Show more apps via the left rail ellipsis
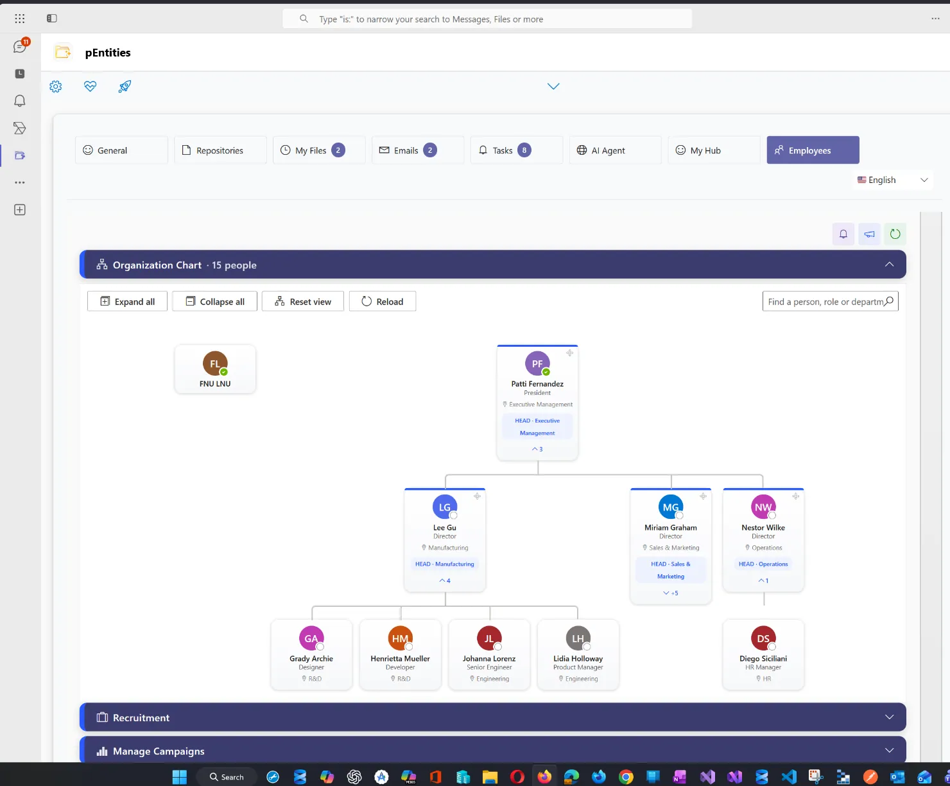The width and height of the screenshot is (950, 786). [20, 182]
